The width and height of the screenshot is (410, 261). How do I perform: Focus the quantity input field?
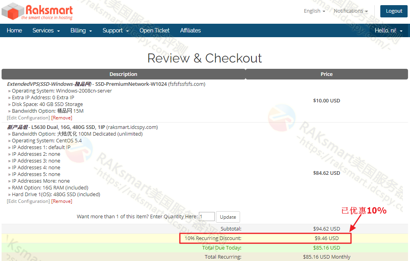tap(206, 217)
